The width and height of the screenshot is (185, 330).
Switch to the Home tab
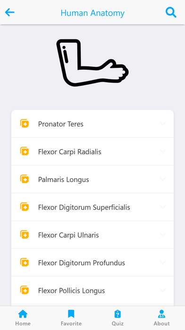click(x=23, y=318)
